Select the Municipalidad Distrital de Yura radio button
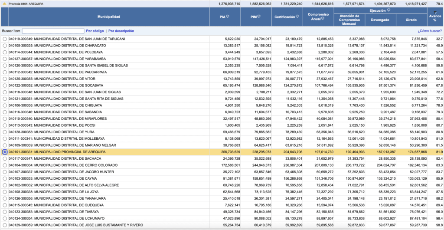The width and height of the screenshot is (444, 230). [5, 131]
